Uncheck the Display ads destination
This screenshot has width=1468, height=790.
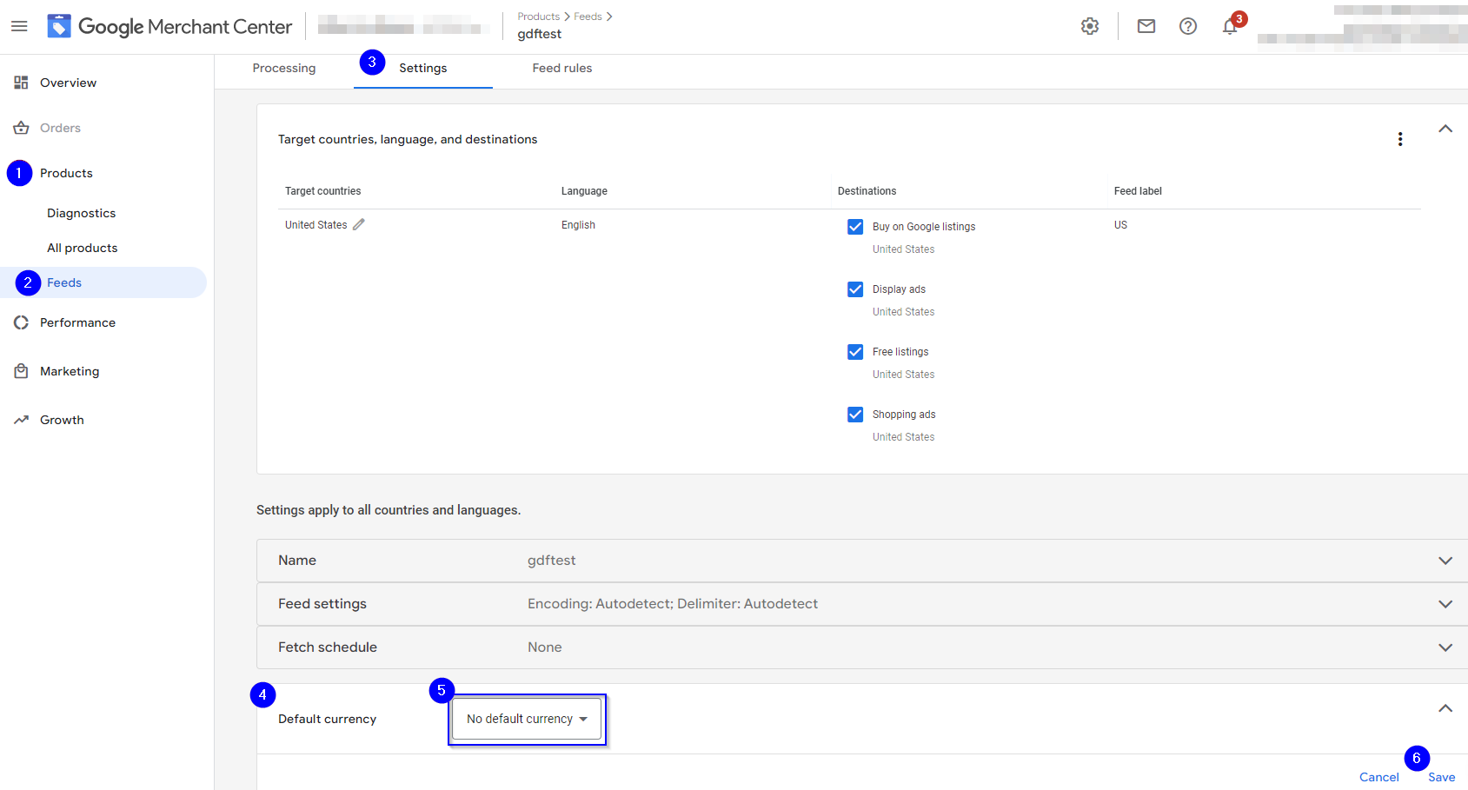(855, 289)
